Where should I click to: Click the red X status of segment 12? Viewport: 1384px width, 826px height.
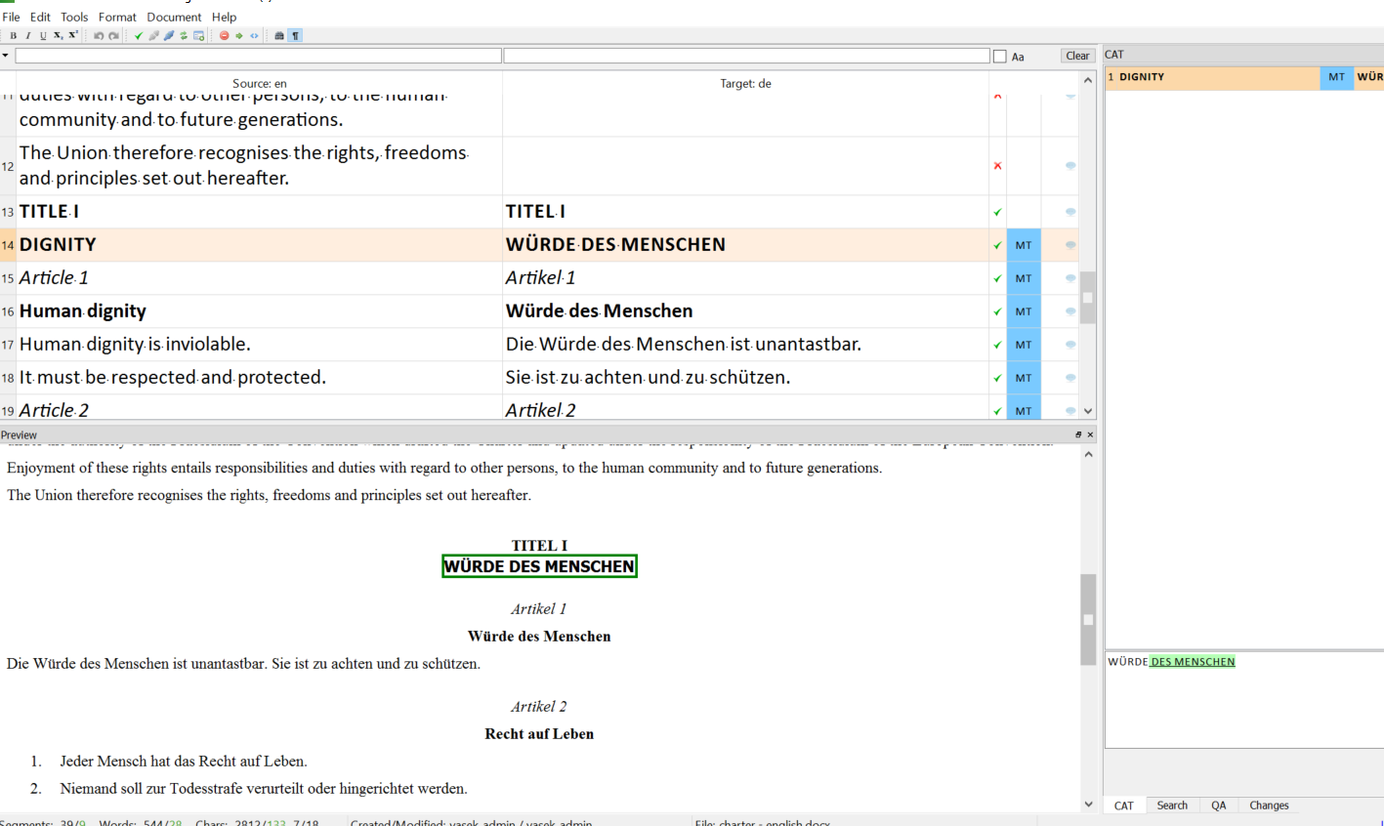coord(997,166)
